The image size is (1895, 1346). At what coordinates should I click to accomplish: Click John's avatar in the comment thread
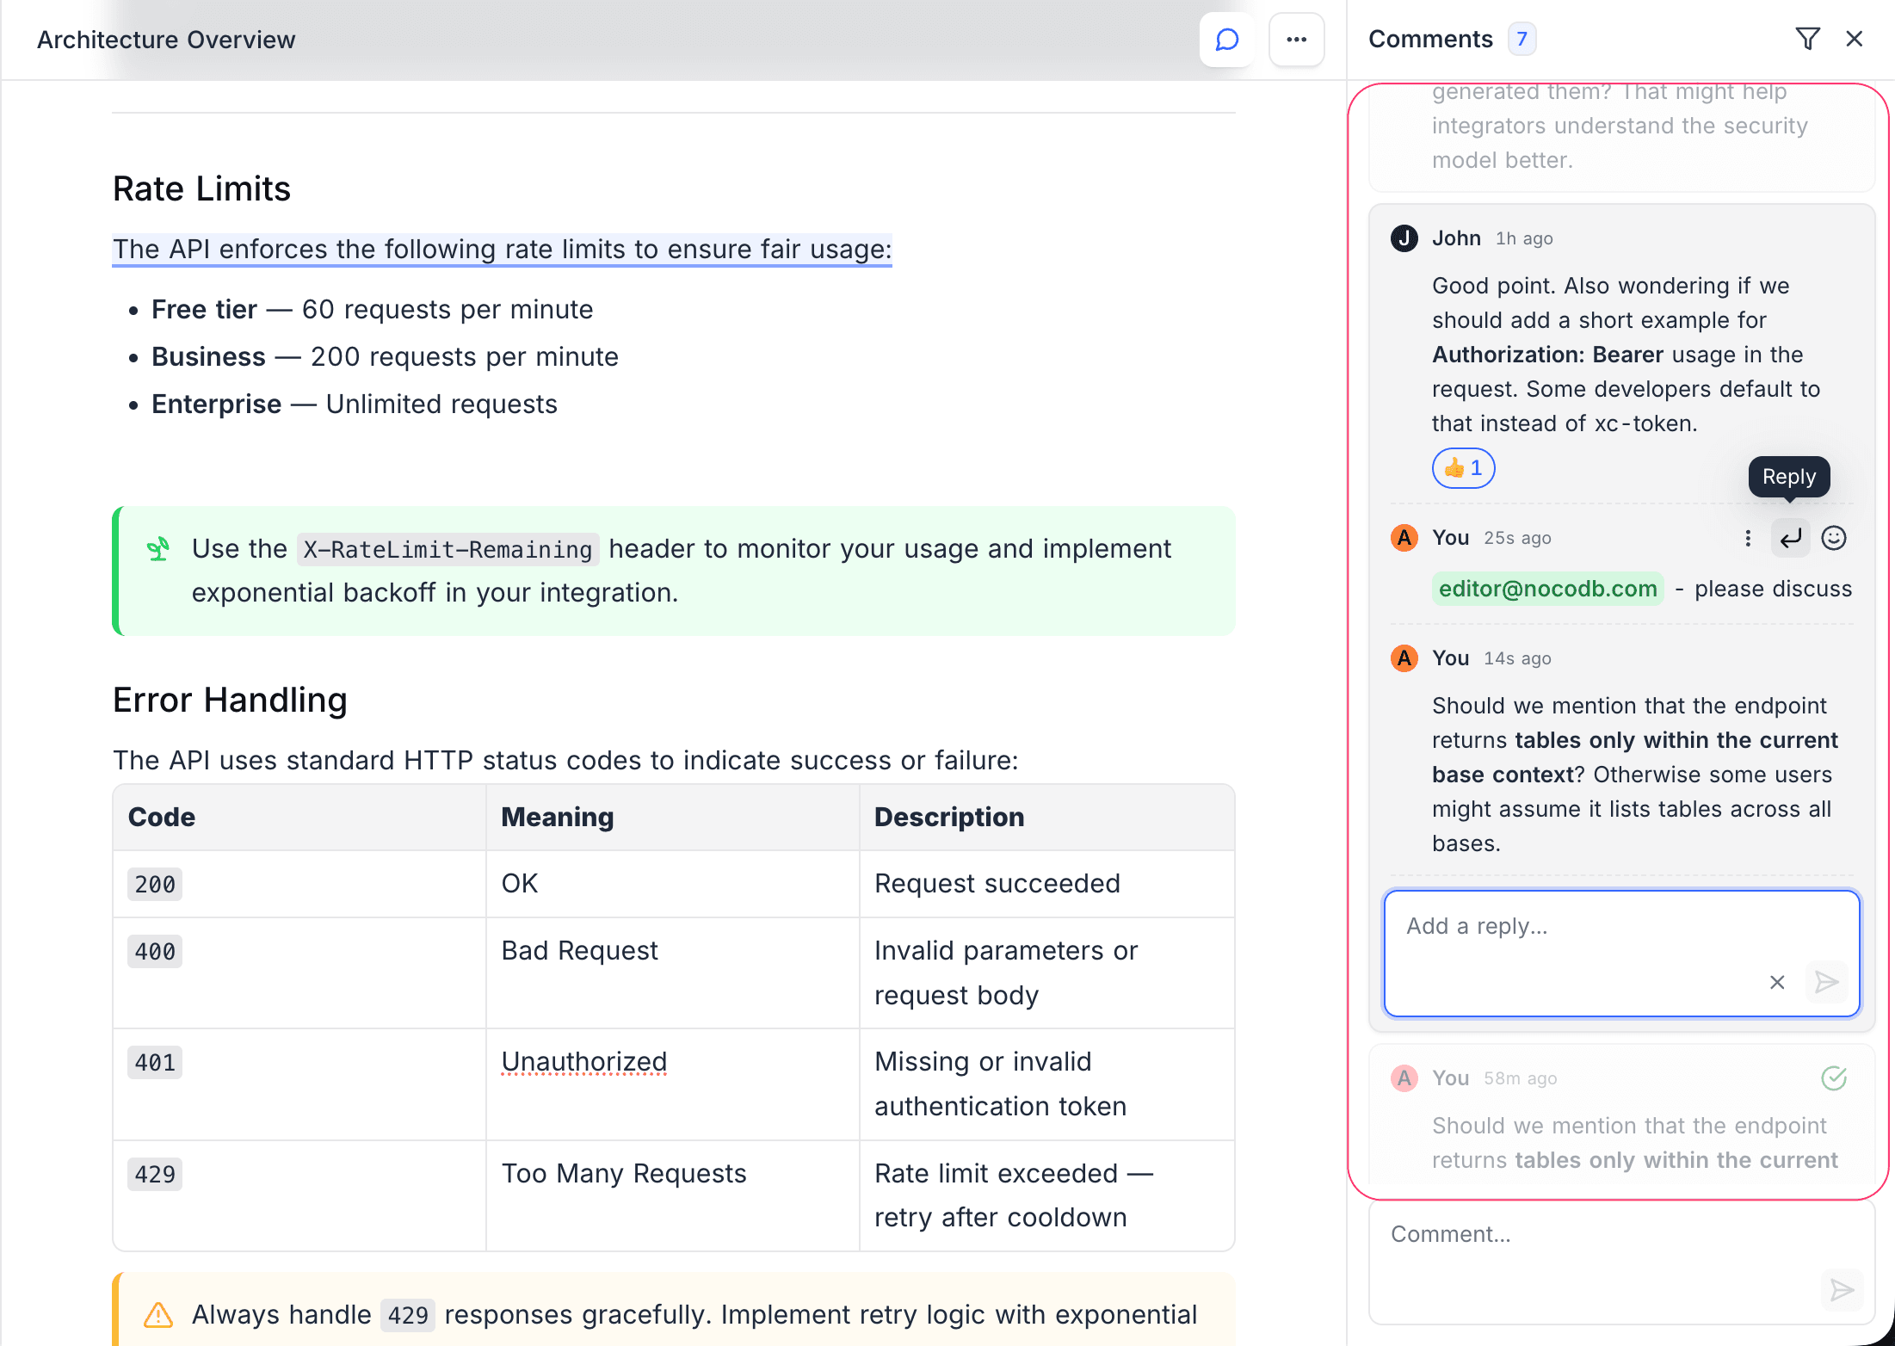click(x=1404, y=238)
